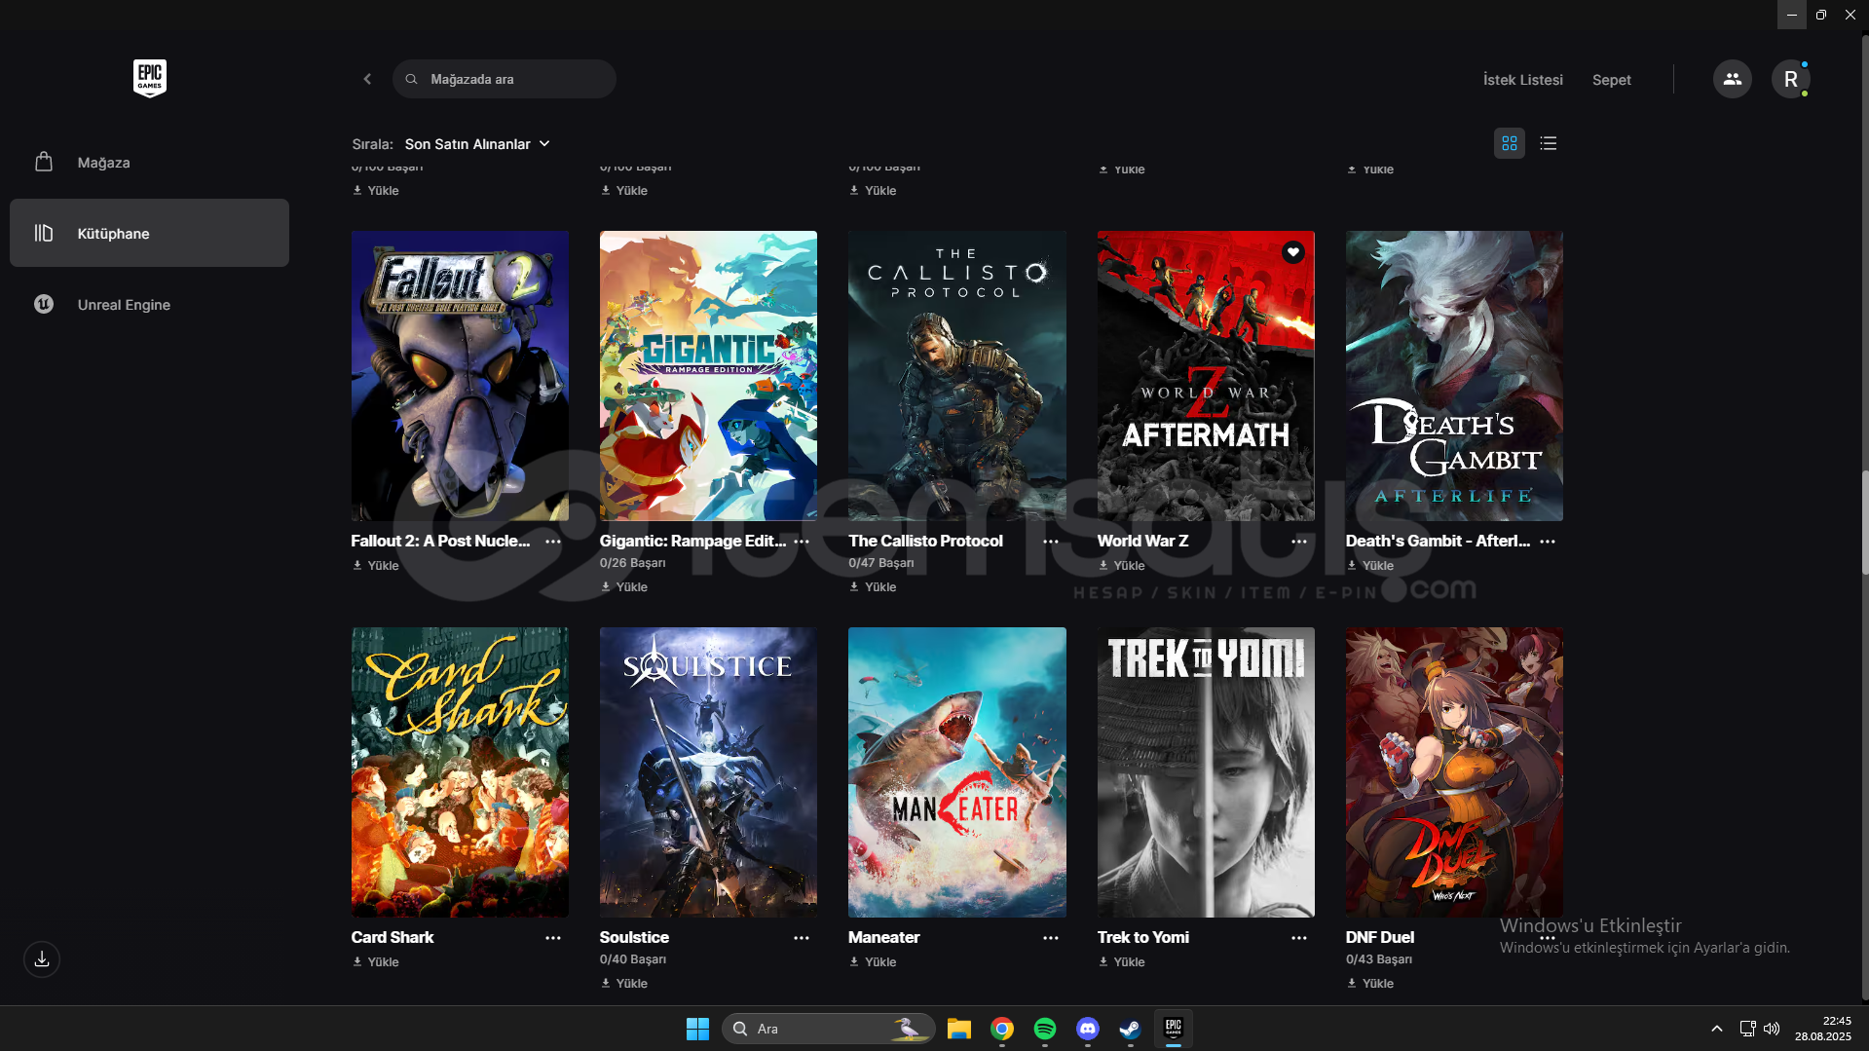Install Card Shark via Yükle
This screenshot has height=1051, width=1869.
pos(376,962)
